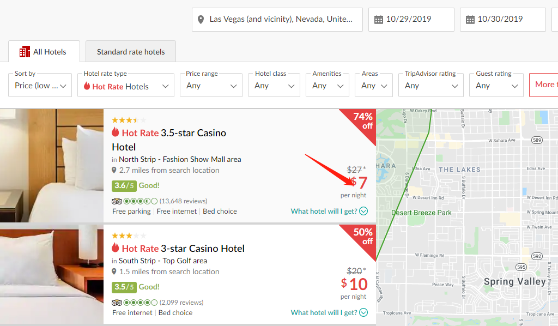Open the 3-star Casino Hotel room photo
The image size is (558, 326).
pyautogui.click(x=52, y=274)
